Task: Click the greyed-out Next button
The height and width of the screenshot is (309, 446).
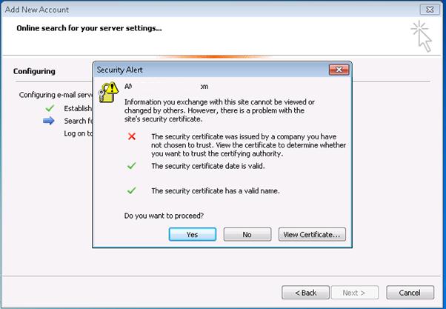Action: coord(357,292)
